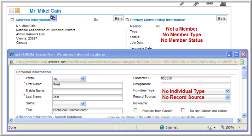Screen dimensions: 252x136
Task: Click the chain link icon in the top toolbar
Action: [209, 3]
